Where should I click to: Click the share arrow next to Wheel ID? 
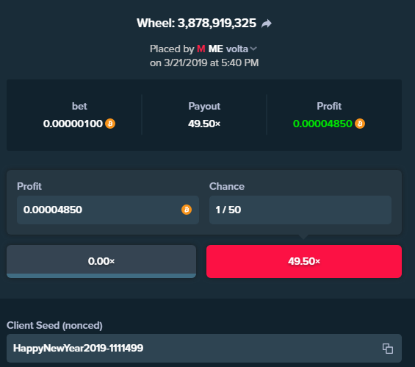266,24
